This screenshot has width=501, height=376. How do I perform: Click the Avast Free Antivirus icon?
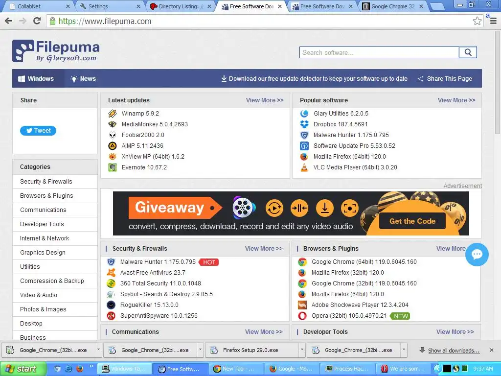[x=111, y=273]
